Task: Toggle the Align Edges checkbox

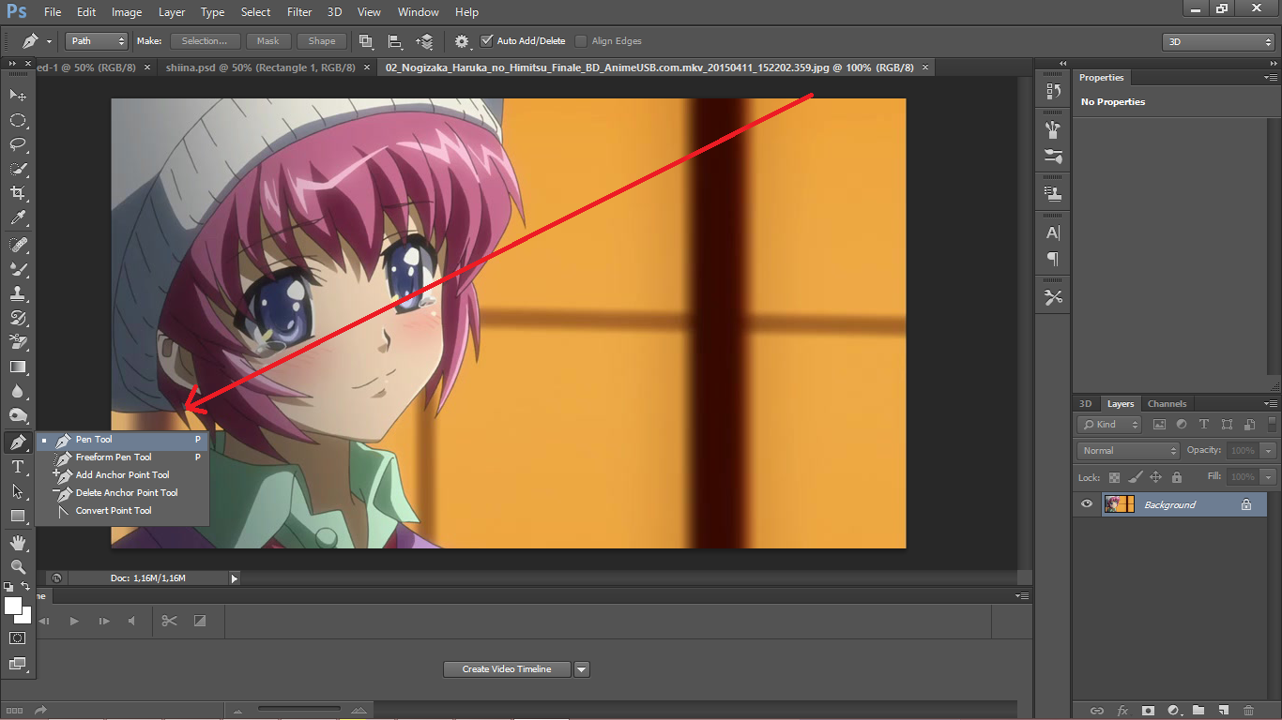Action: coord(581,41)
